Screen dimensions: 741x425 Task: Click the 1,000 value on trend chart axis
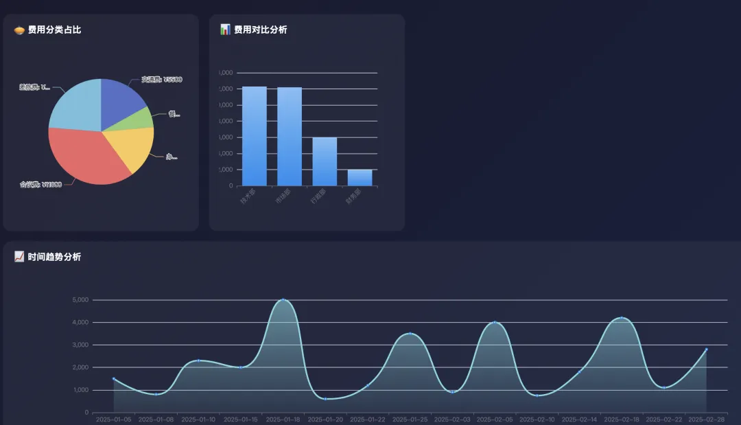click(x=80, y=390)
